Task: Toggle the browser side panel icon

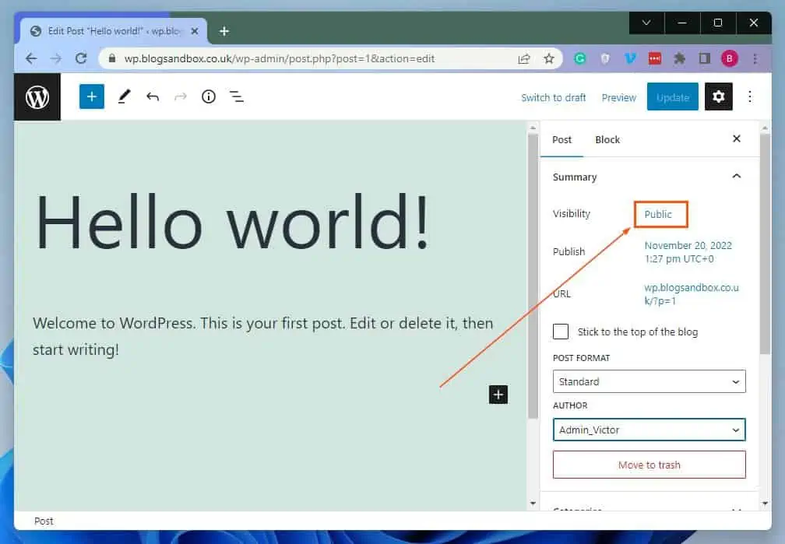Action: [704, 58]
